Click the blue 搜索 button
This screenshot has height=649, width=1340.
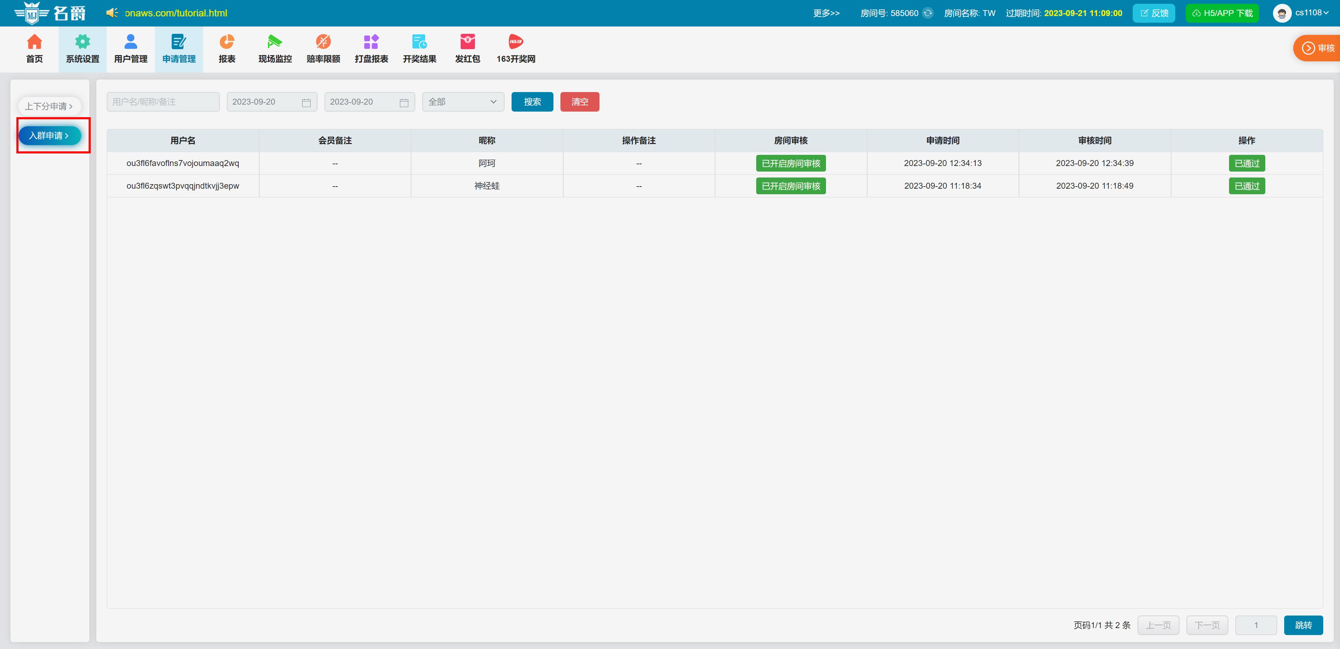531,102
